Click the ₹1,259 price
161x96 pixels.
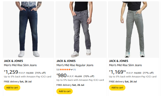[11, 72]
